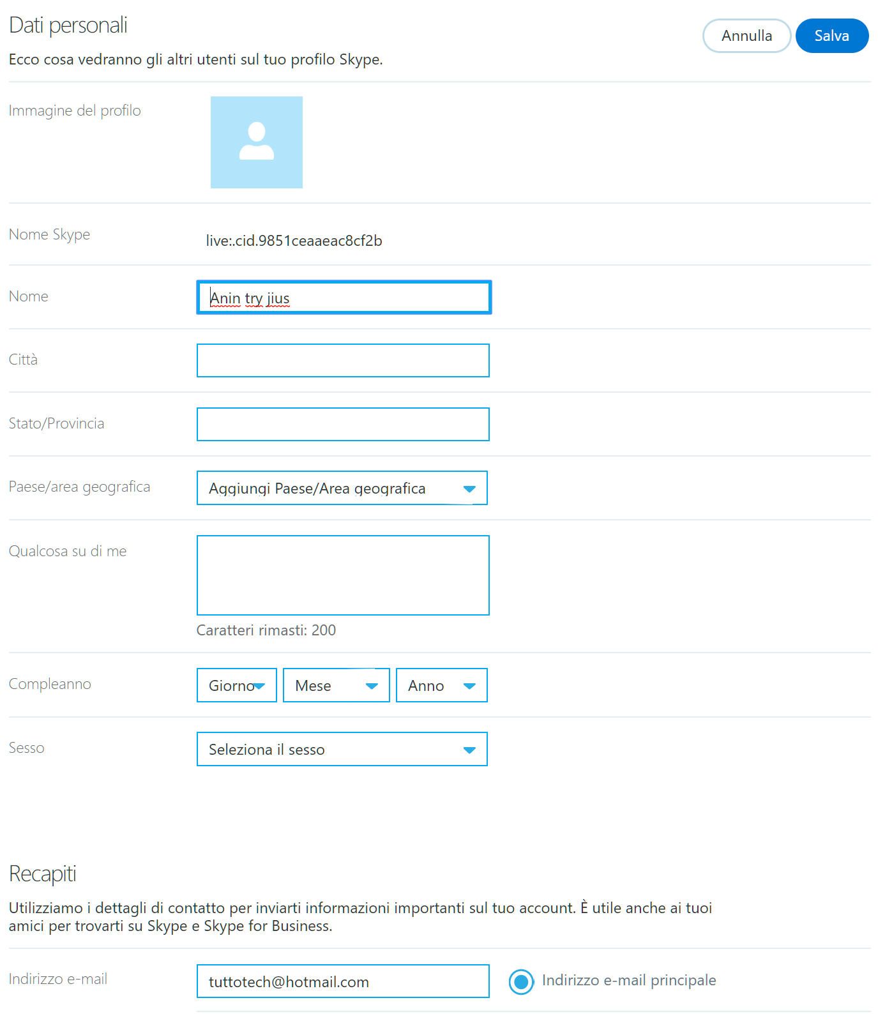Click the Immagine del profilo label
Screen dimensions: 878x1014
coord(75,110)
